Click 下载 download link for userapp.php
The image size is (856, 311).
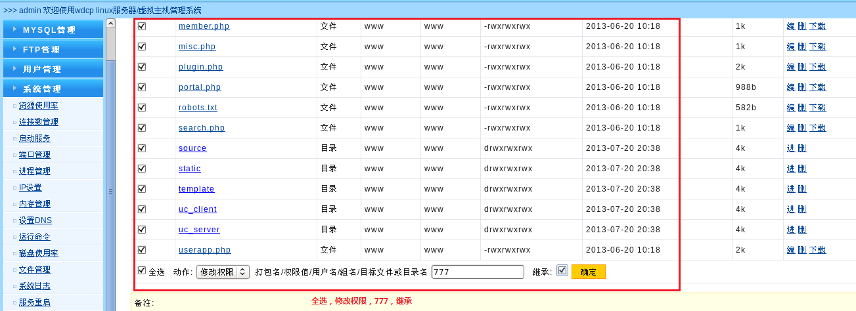tap(817, 250)
